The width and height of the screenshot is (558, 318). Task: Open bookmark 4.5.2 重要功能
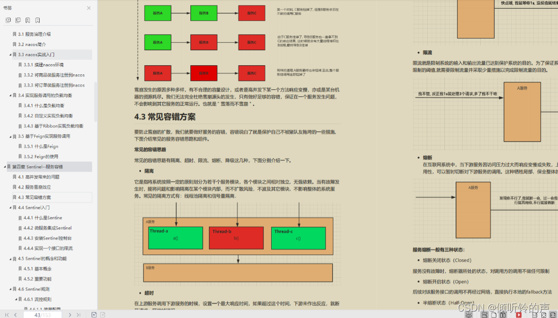(x=38, y=279)
